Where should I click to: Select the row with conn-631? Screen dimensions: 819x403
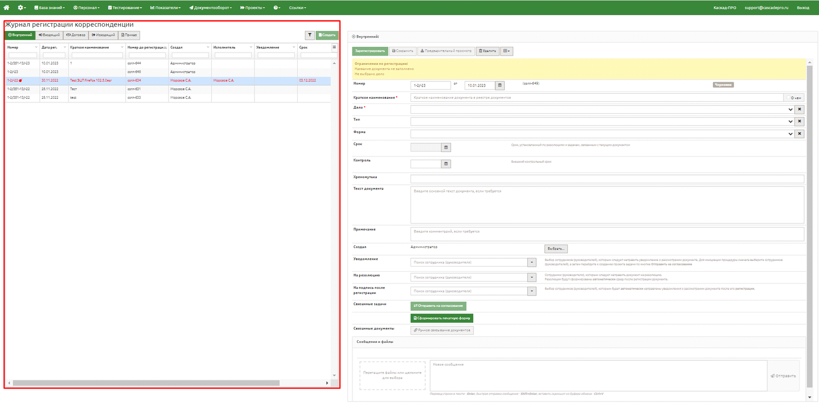(168, 89)
